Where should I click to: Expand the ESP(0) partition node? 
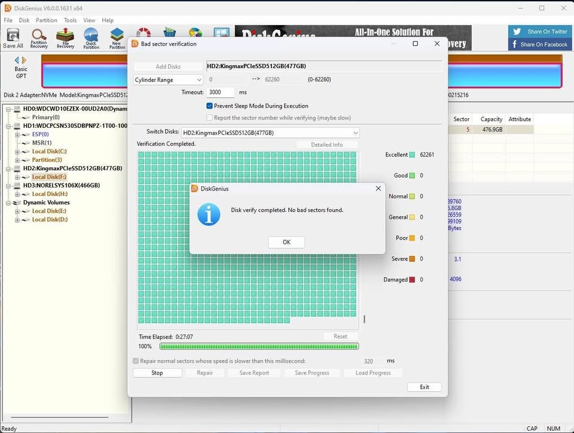[x=17, y=134]
